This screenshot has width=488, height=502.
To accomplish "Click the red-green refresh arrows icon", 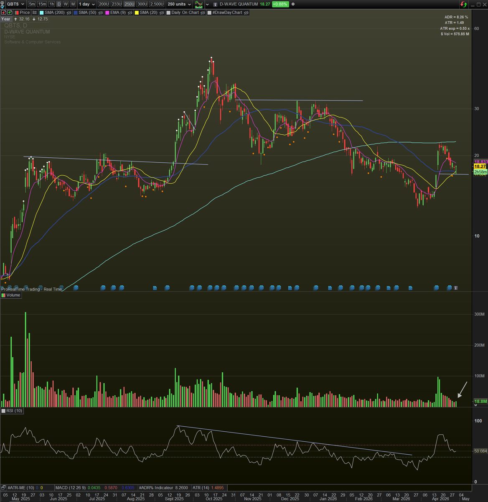I will click(463, 4).
